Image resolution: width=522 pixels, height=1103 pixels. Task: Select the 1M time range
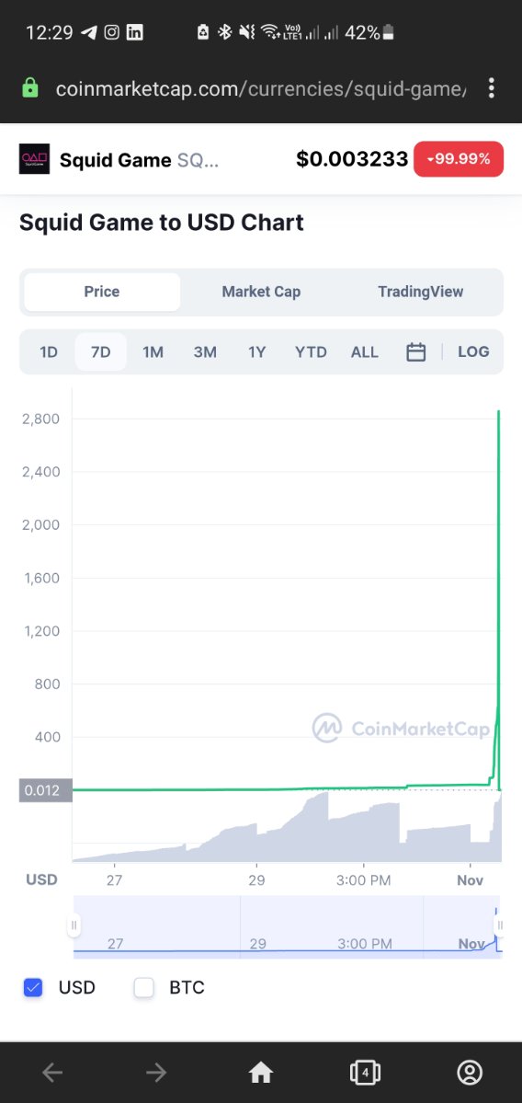tap(153, 351)
